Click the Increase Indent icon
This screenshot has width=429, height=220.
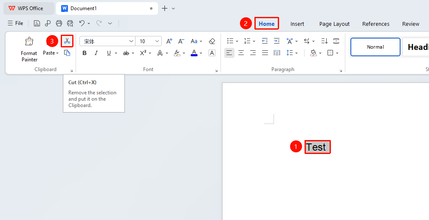[x=277, y=41]
